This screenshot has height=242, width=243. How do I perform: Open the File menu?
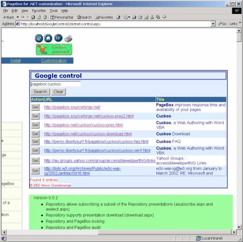coord(5,11)
